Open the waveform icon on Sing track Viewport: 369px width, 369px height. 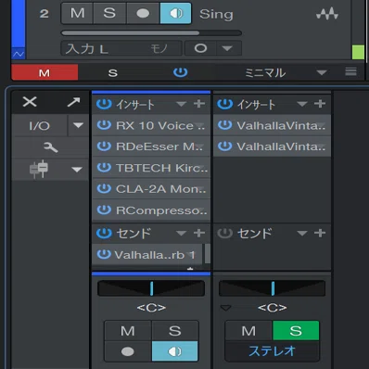coord(327,14)
